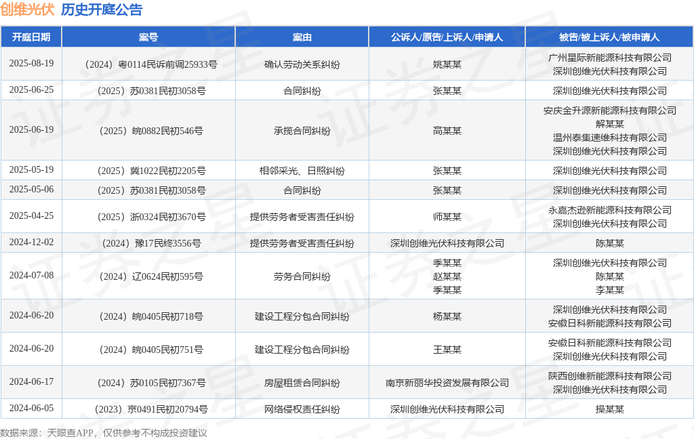Click defendant 陕西创维新能源科技有限公司
Viewport: 694px width, 439px height.
coord(609,377)
